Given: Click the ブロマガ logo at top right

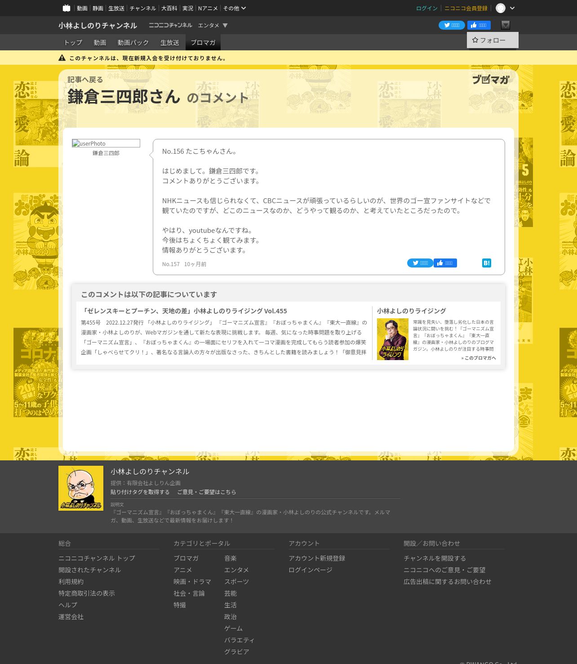Looking at the screenshot, I should (x=491, y=80).
